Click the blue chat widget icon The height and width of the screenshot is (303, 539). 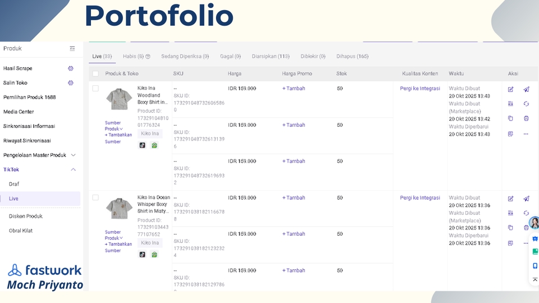pos(535,239)
